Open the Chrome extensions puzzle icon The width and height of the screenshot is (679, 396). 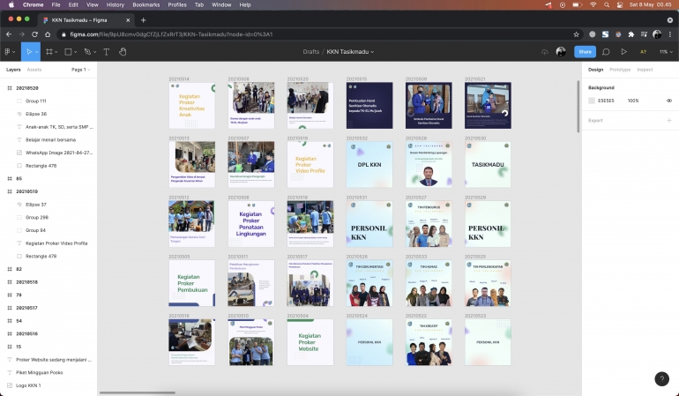630,34
